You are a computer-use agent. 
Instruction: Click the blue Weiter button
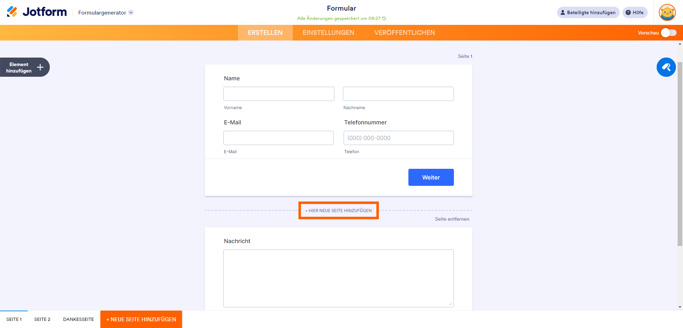coord(431,177)
